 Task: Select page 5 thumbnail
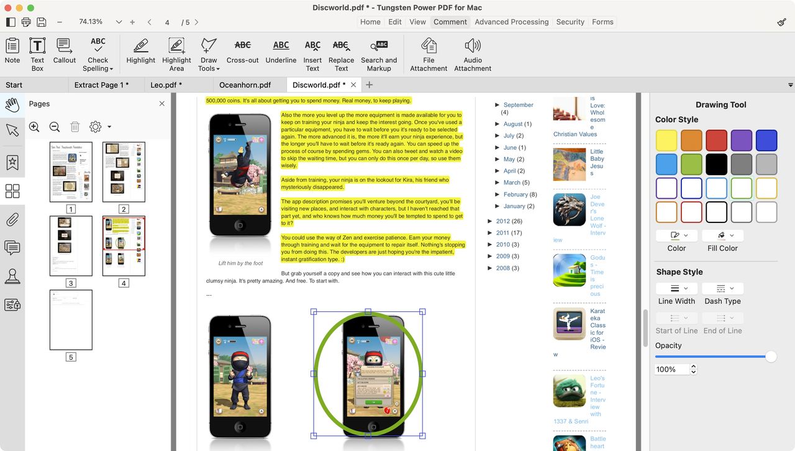71,319
